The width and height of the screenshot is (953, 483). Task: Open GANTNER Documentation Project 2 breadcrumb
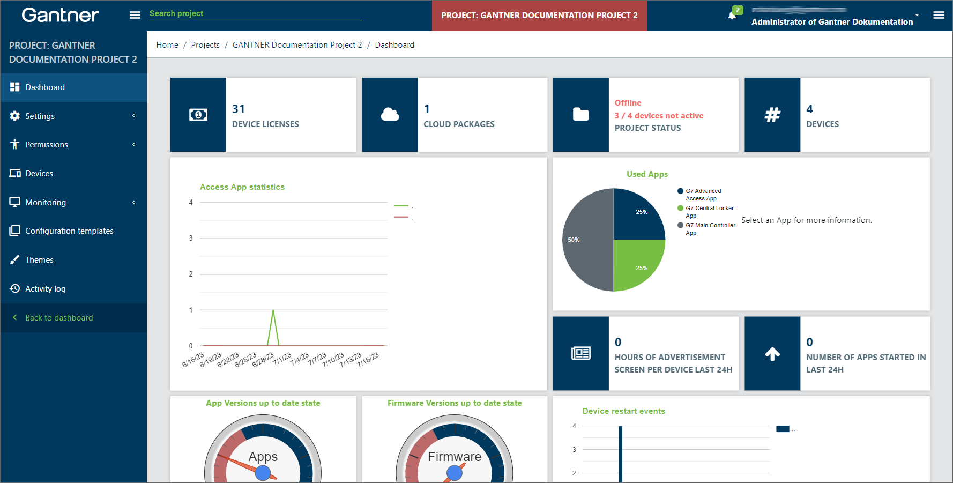pos(297,45)
